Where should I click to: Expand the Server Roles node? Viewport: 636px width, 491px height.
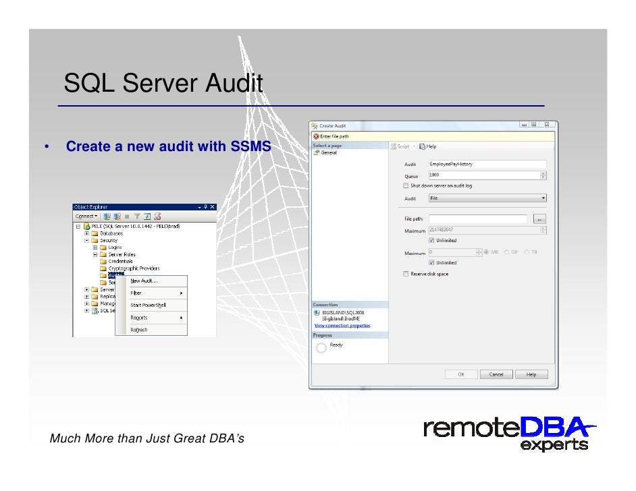pyautogui.click(x=95, y=254)
